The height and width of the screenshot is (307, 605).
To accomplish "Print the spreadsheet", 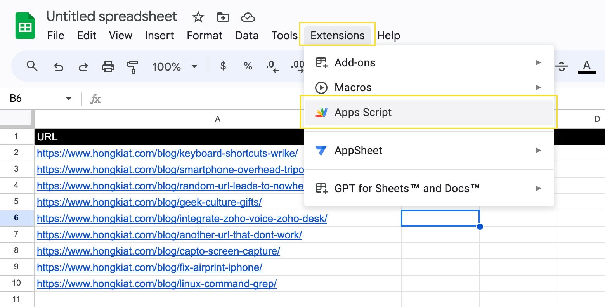I will coord(108,67).
